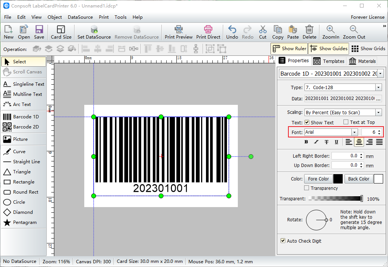Viewport: 388px width, 267px height.
Task: Select the Barcode 1D tool
Action: tap(24, 116)
